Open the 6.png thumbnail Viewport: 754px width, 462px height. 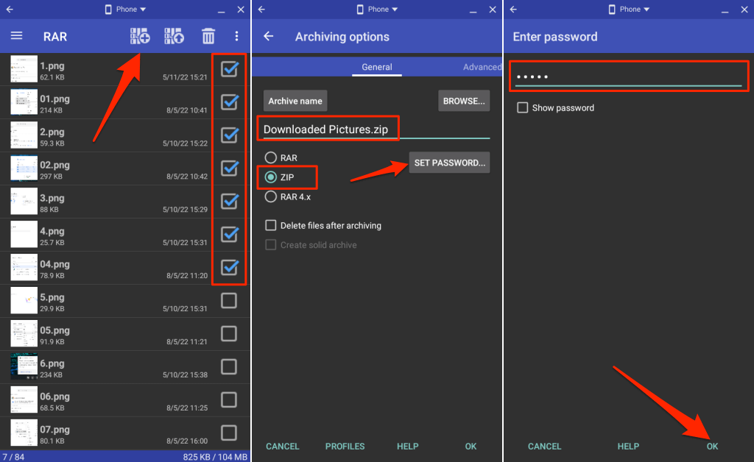tap(24, 366)
